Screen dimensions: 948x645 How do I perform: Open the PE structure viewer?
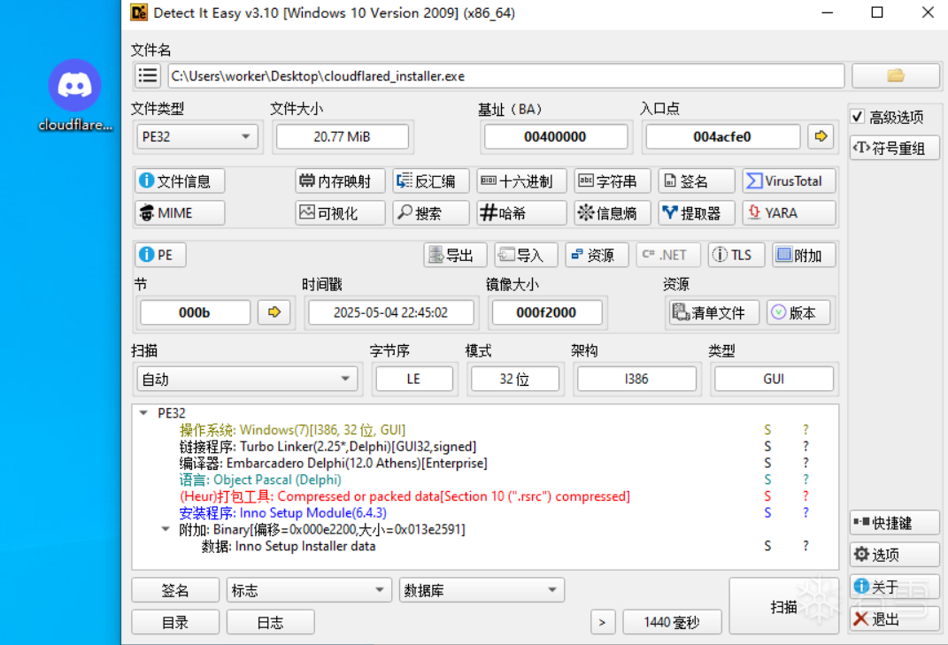(160, 255)
